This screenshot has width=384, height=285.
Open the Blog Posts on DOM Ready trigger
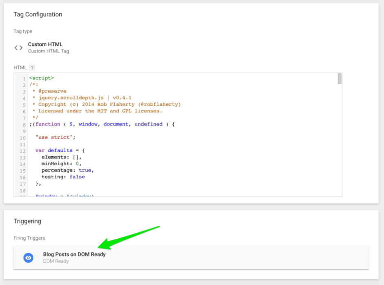pyautogui.click(x=74, y=254)
